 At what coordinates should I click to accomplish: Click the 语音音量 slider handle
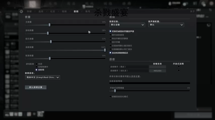click(x=105, y=50)
